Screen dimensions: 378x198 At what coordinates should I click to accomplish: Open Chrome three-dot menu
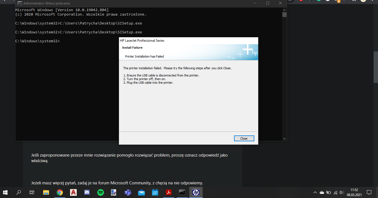373,1
